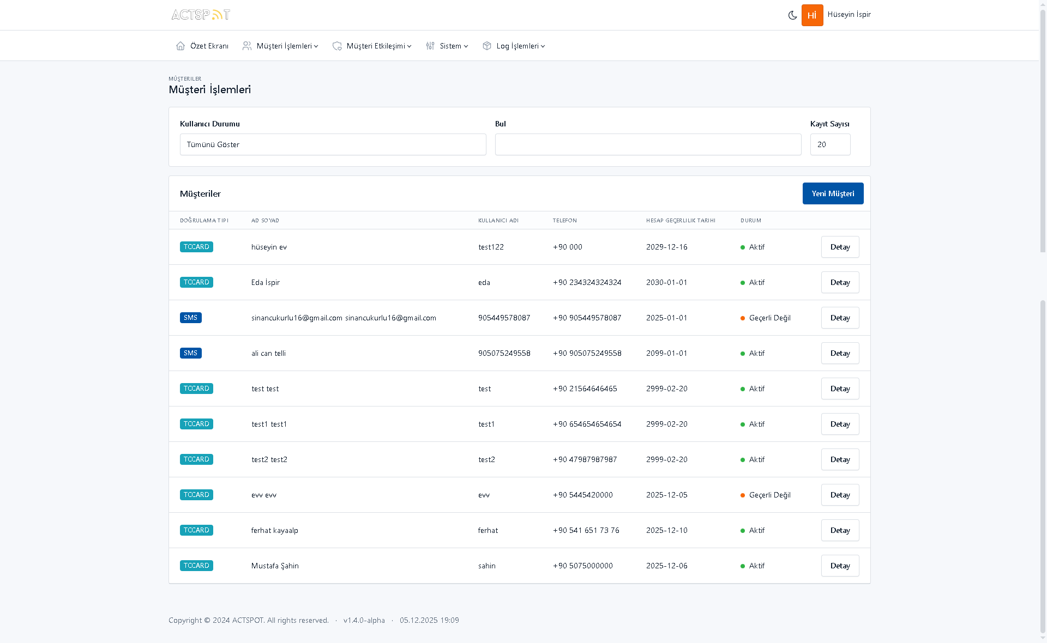Viewport: 1047px width, 643px height.
Task: Click users icon beside Müşteri İşlemleri
Action: (247, 46)
